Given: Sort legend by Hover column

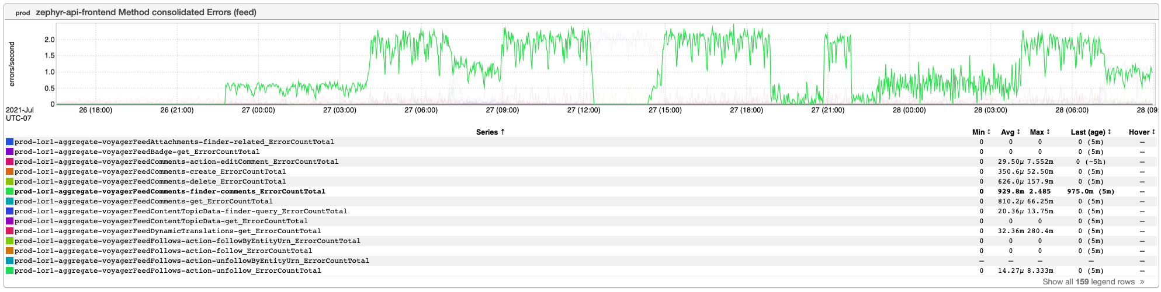Looking at the screenshot, I should (x=1142, y=132).
